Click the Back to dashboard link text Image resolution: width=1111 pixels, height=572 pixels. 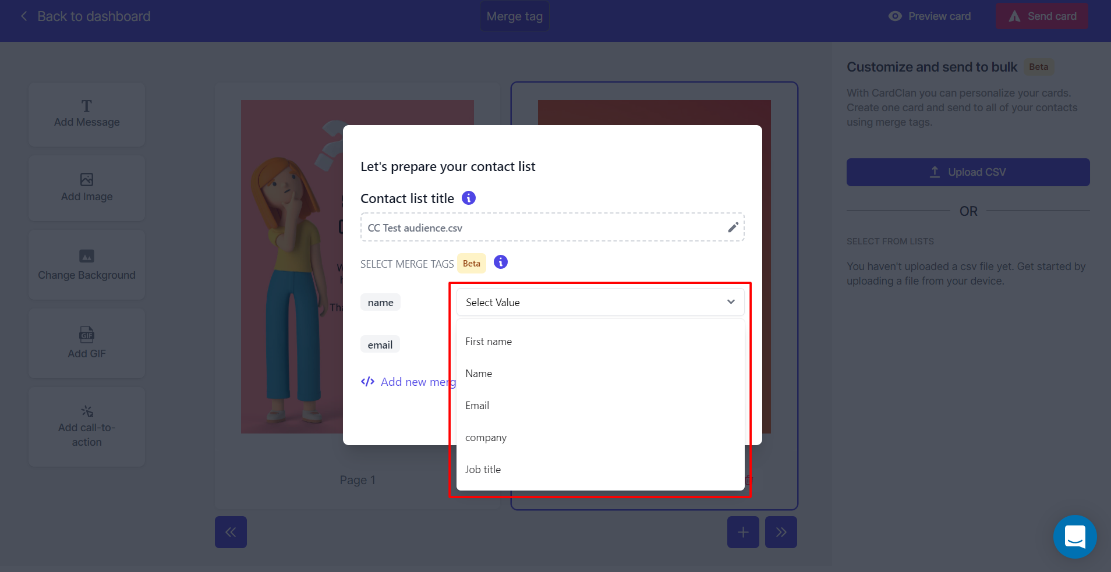point(94,16)
